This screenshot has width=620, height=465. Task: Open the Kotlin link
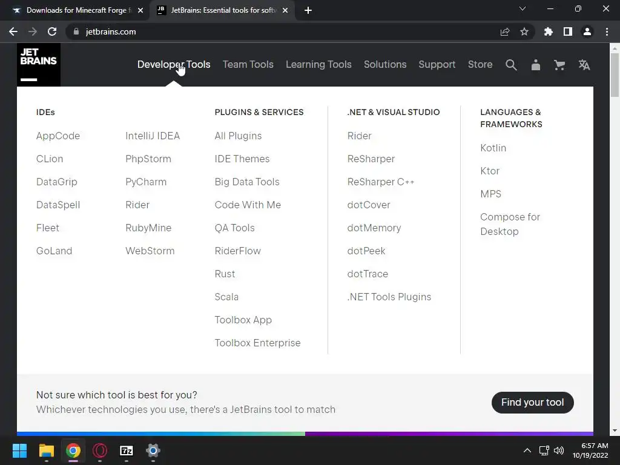coord(493,148)
